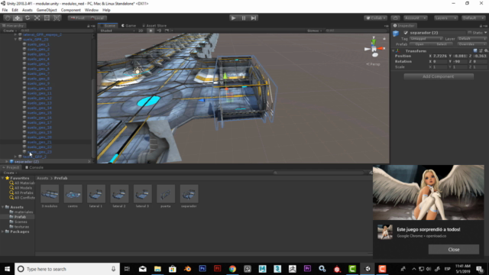Expand the separador (2) hierarchy item
Screen dimensions: 489x275
point(7,161)
